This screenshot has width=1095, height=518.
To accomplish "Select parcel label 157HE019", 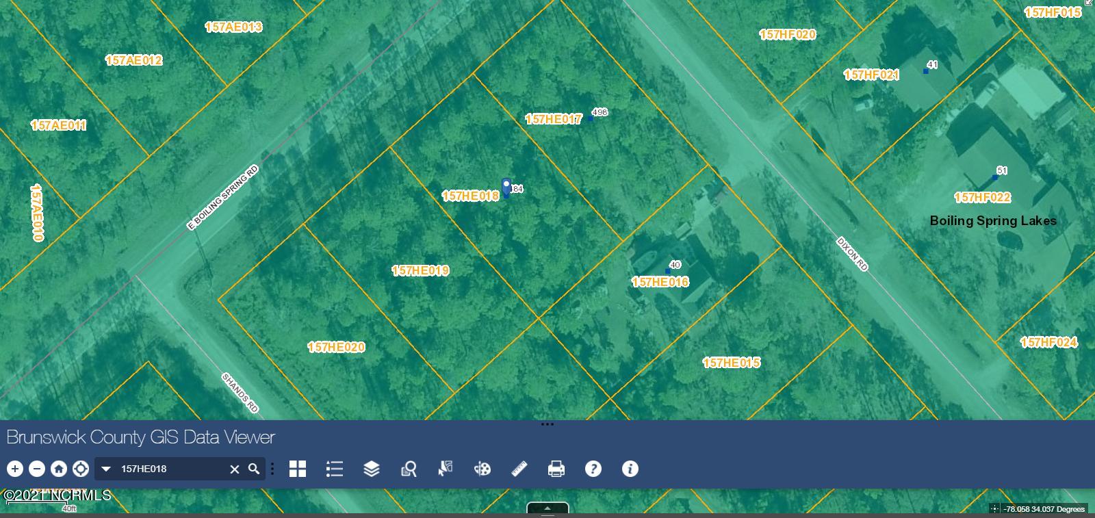I will click(x=420, y=270).
